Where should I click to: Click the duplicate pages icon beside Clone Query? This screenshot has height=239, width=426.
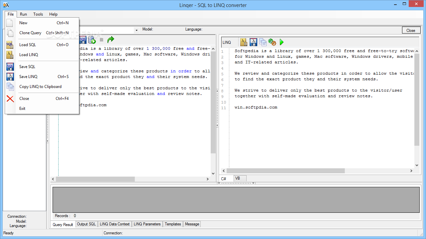point(10,33)
